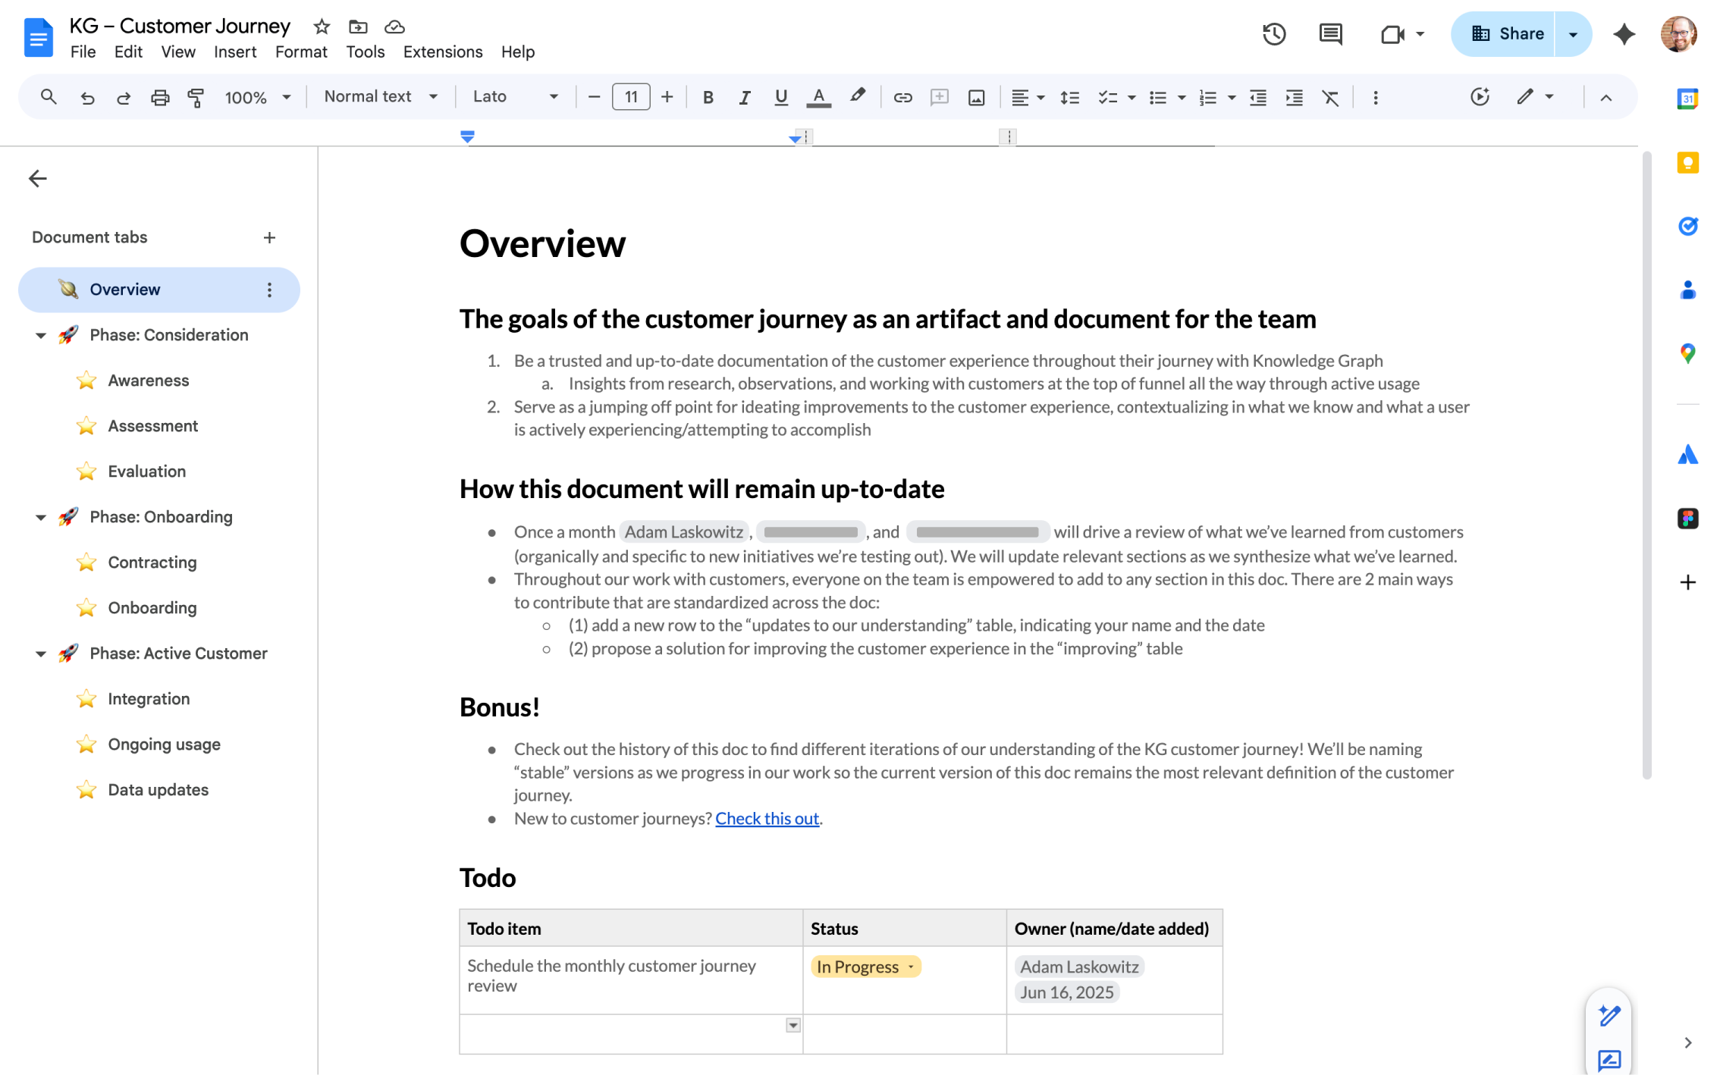The width and height of the screenshot is (1720, 1075).
Task: Open the text color picker
Action: [x=818, y=97]
